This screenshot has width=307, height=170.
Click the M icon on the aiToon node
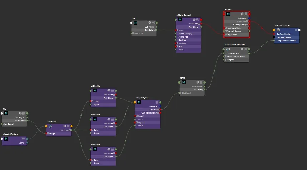tap(228, 14)
